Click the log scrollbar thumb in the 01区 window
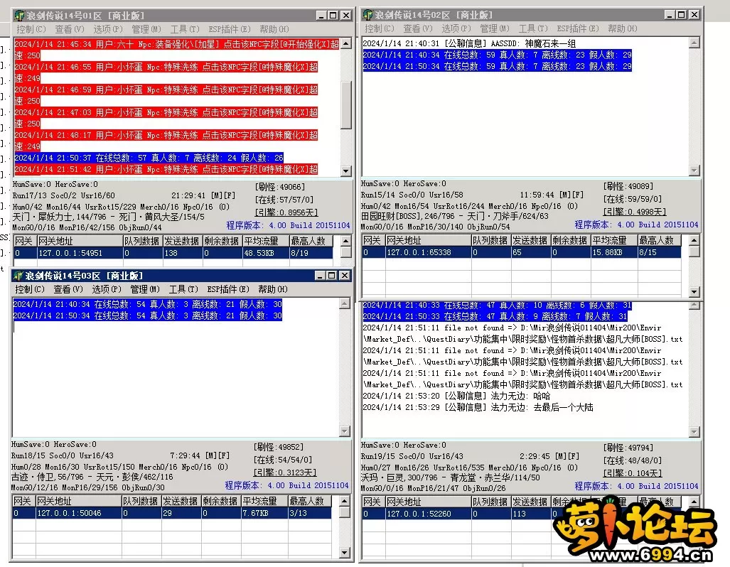Image resolution: width=730 pixels, height=567 pixels. click(x=346, y=105)
